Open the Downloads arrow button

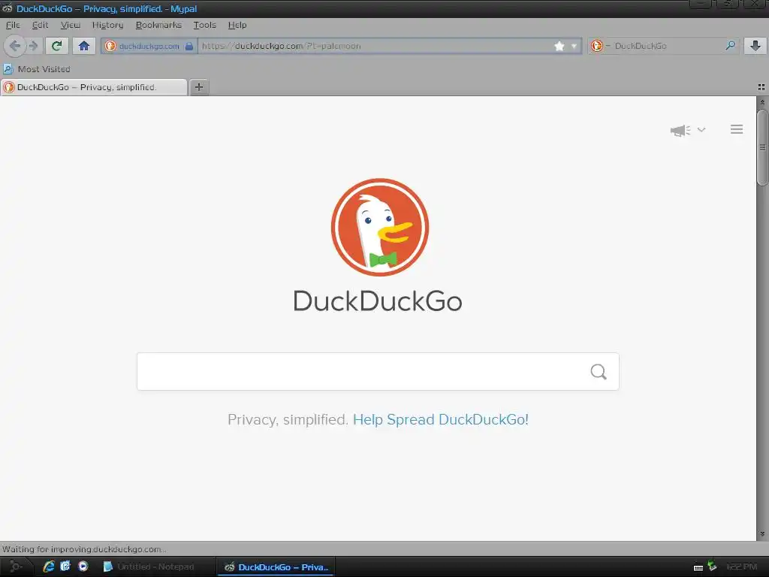pos(755,46)
